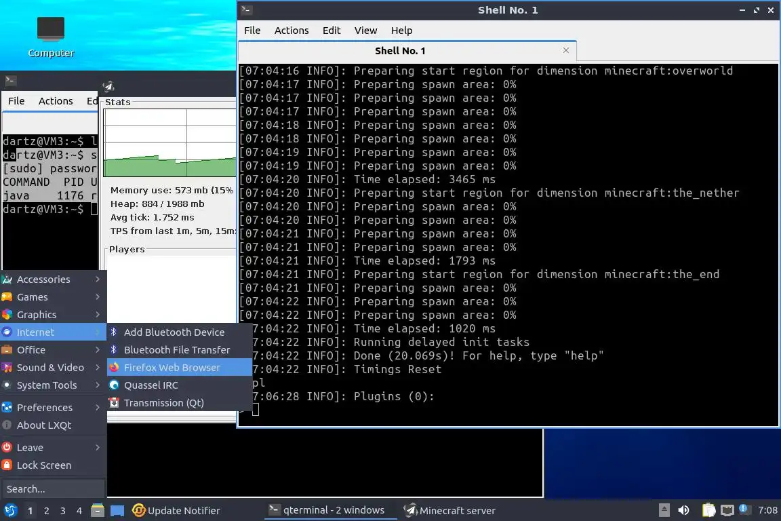Open Internet category in menu
The height and width of the screenshot is (521, 781).
point(53,332)
